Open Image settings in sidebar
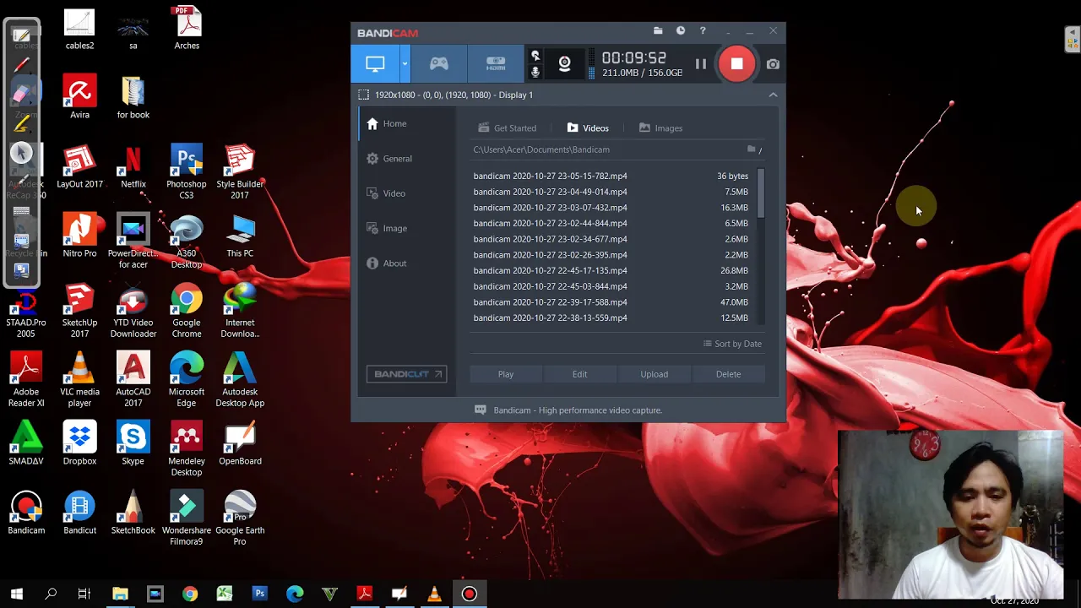This screenshot has height=608, width=1081. [394, 228]
